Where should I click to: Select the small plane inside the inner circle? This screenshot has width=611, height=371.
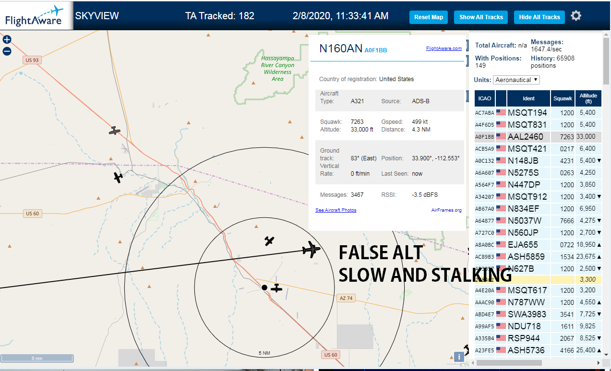269,241
